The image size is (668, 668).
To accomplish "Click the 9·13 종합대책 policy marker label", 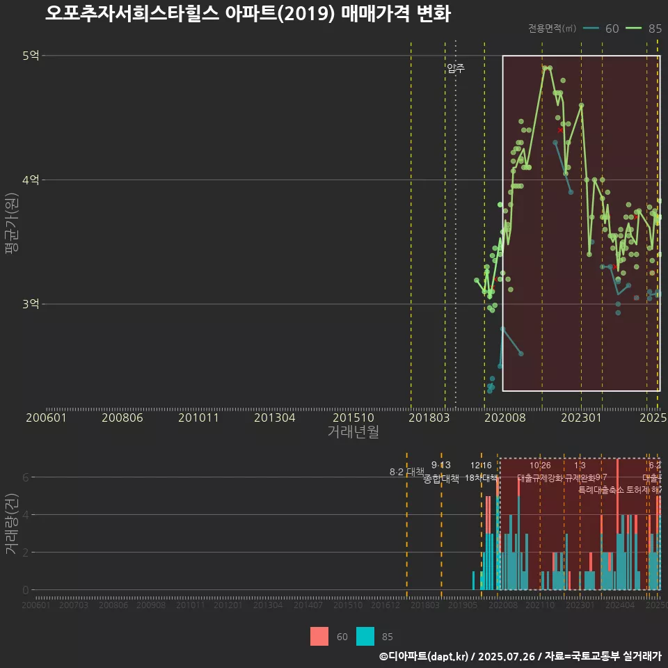I will click(x=441, y=472).
